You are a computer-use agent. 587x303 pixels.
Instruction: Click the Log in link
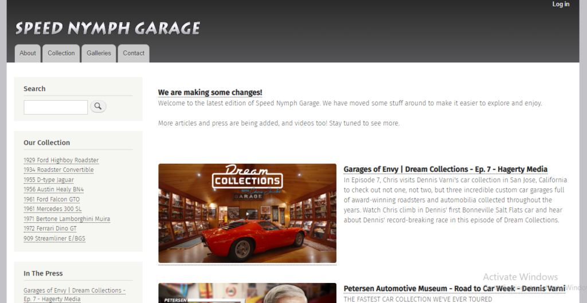tap(561, 4)
